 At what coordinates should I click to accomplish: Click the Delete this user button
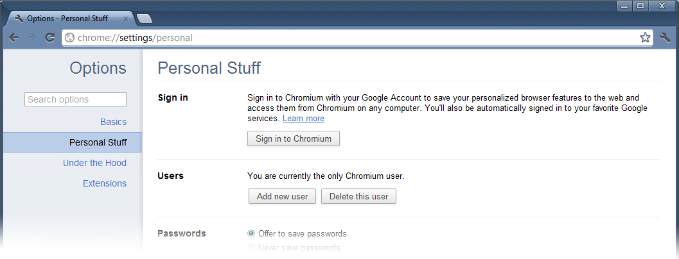358,196
